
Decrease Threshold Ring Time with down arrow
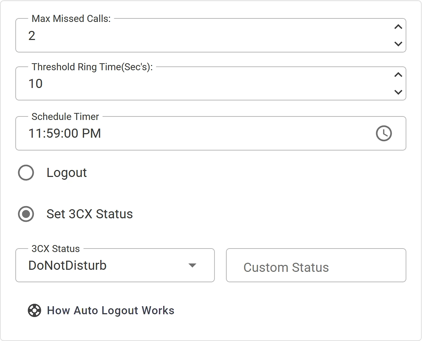(x=398, y=92)
